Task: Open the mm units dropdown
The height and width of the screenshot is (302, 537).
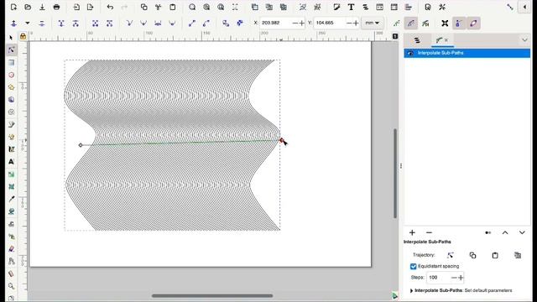Action: [x=373, y=23]
